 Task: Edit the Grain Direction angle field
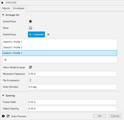point(73,87)
